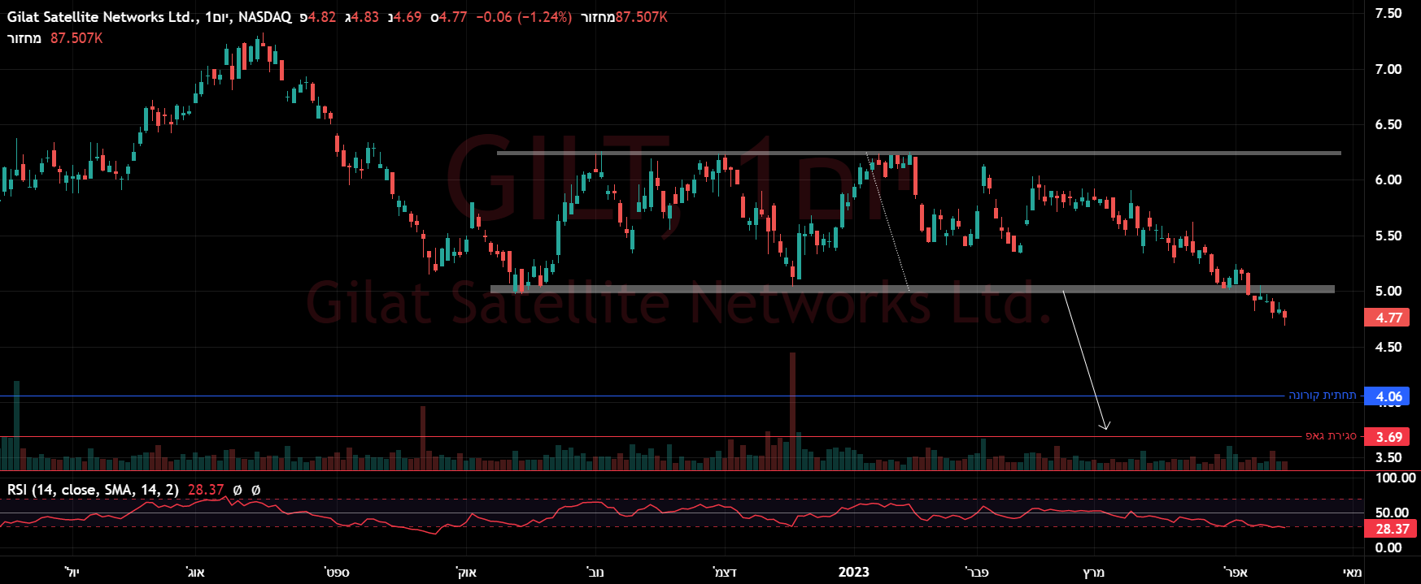Click the low price value 4.69
The image size is (1421, 584).
coord(408,17)
